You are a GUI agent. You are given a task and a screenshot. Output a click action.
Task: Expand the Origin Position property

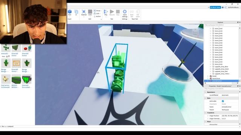(208, 116)
